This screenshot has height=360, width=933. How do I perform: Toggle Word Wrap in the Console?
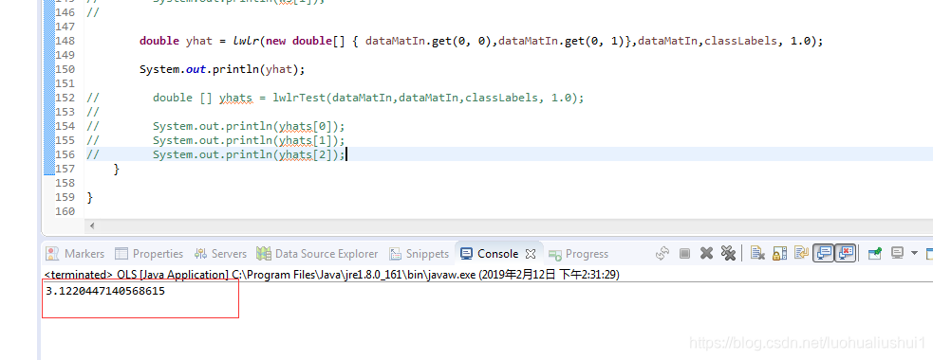(x=801, y=254)
